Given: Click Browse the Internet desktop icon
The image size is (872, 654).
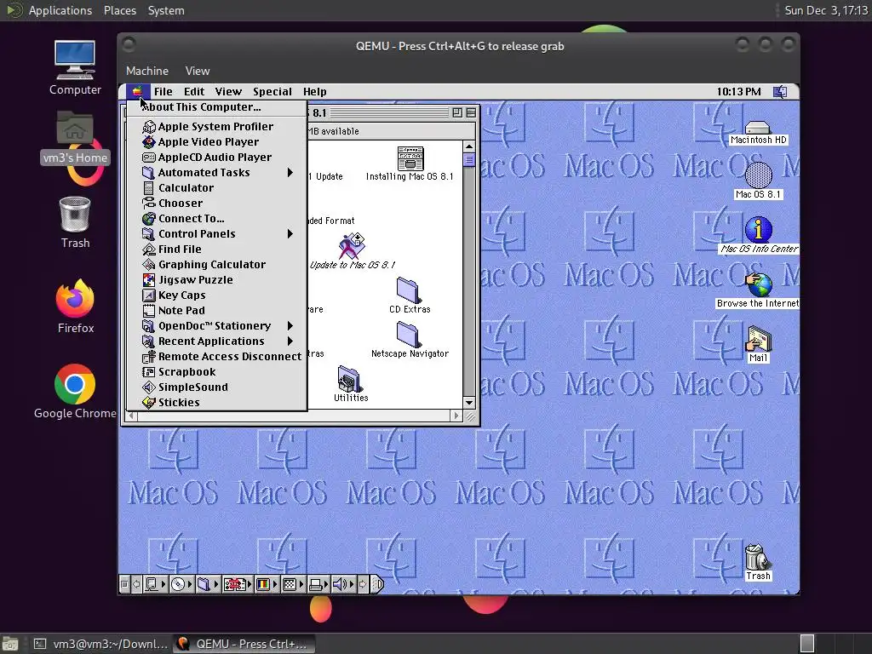Looking at the screenshot, I should coord(758,290).
